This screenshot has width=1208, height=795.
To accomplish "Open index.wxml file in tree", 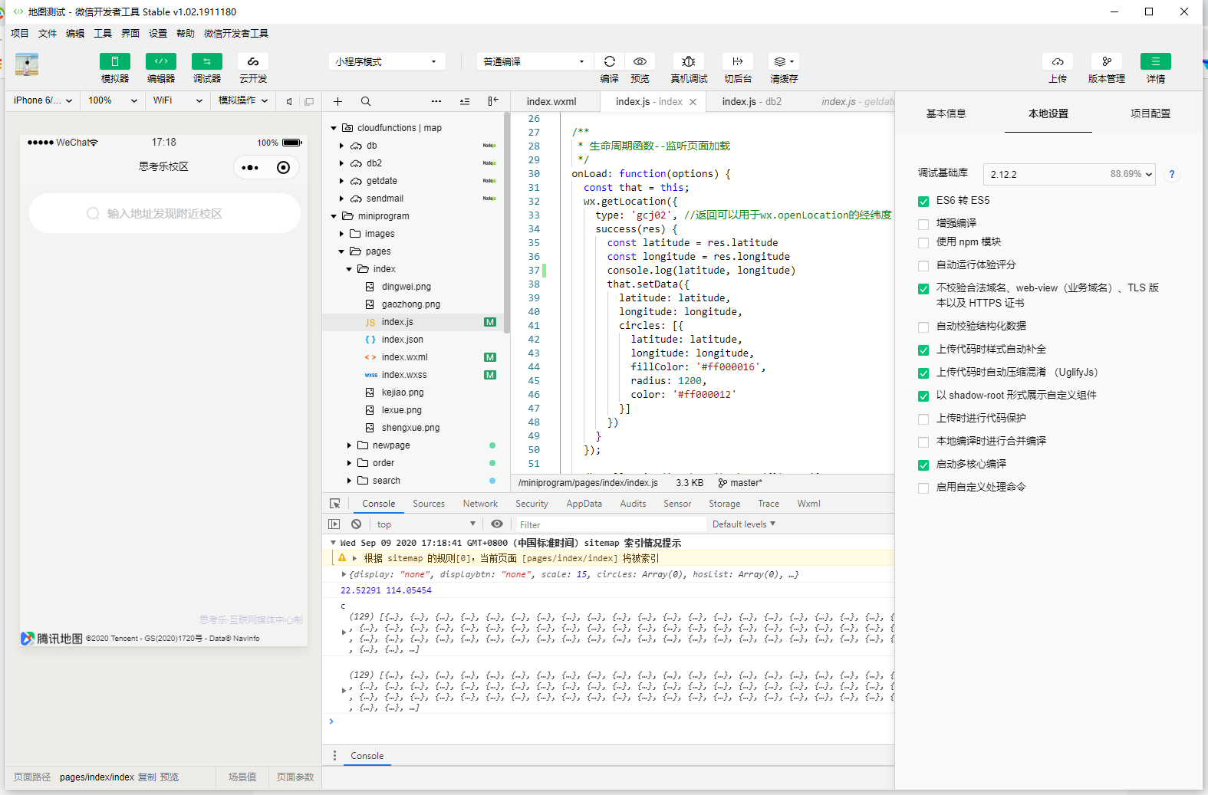I will pyautogui.click(x=404, y=357).
